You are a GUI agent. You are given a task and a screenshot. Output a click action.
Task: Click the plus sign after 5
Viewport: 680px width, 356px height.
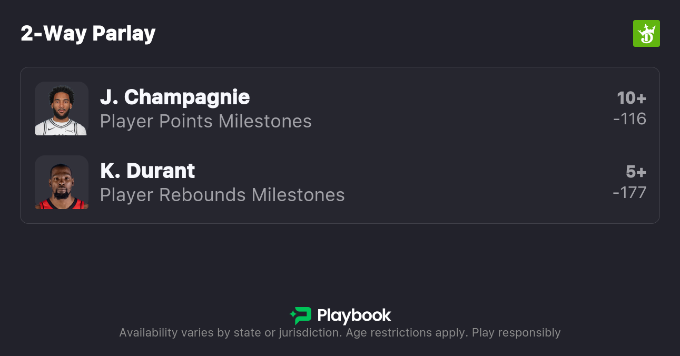point(641,172)
